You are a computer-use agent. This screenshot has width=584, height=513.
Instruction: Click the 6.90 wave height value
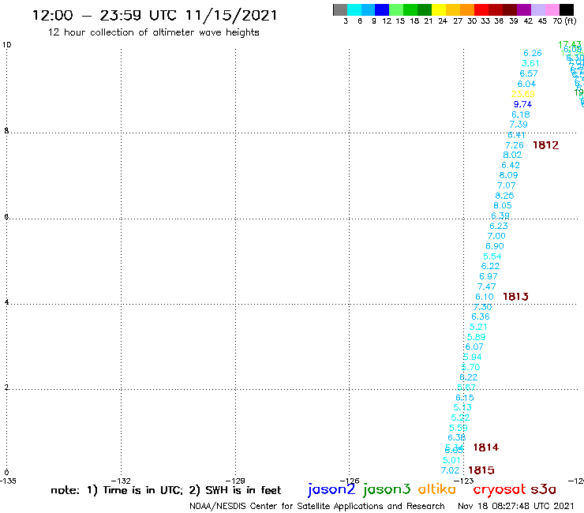tap(495, 246)
